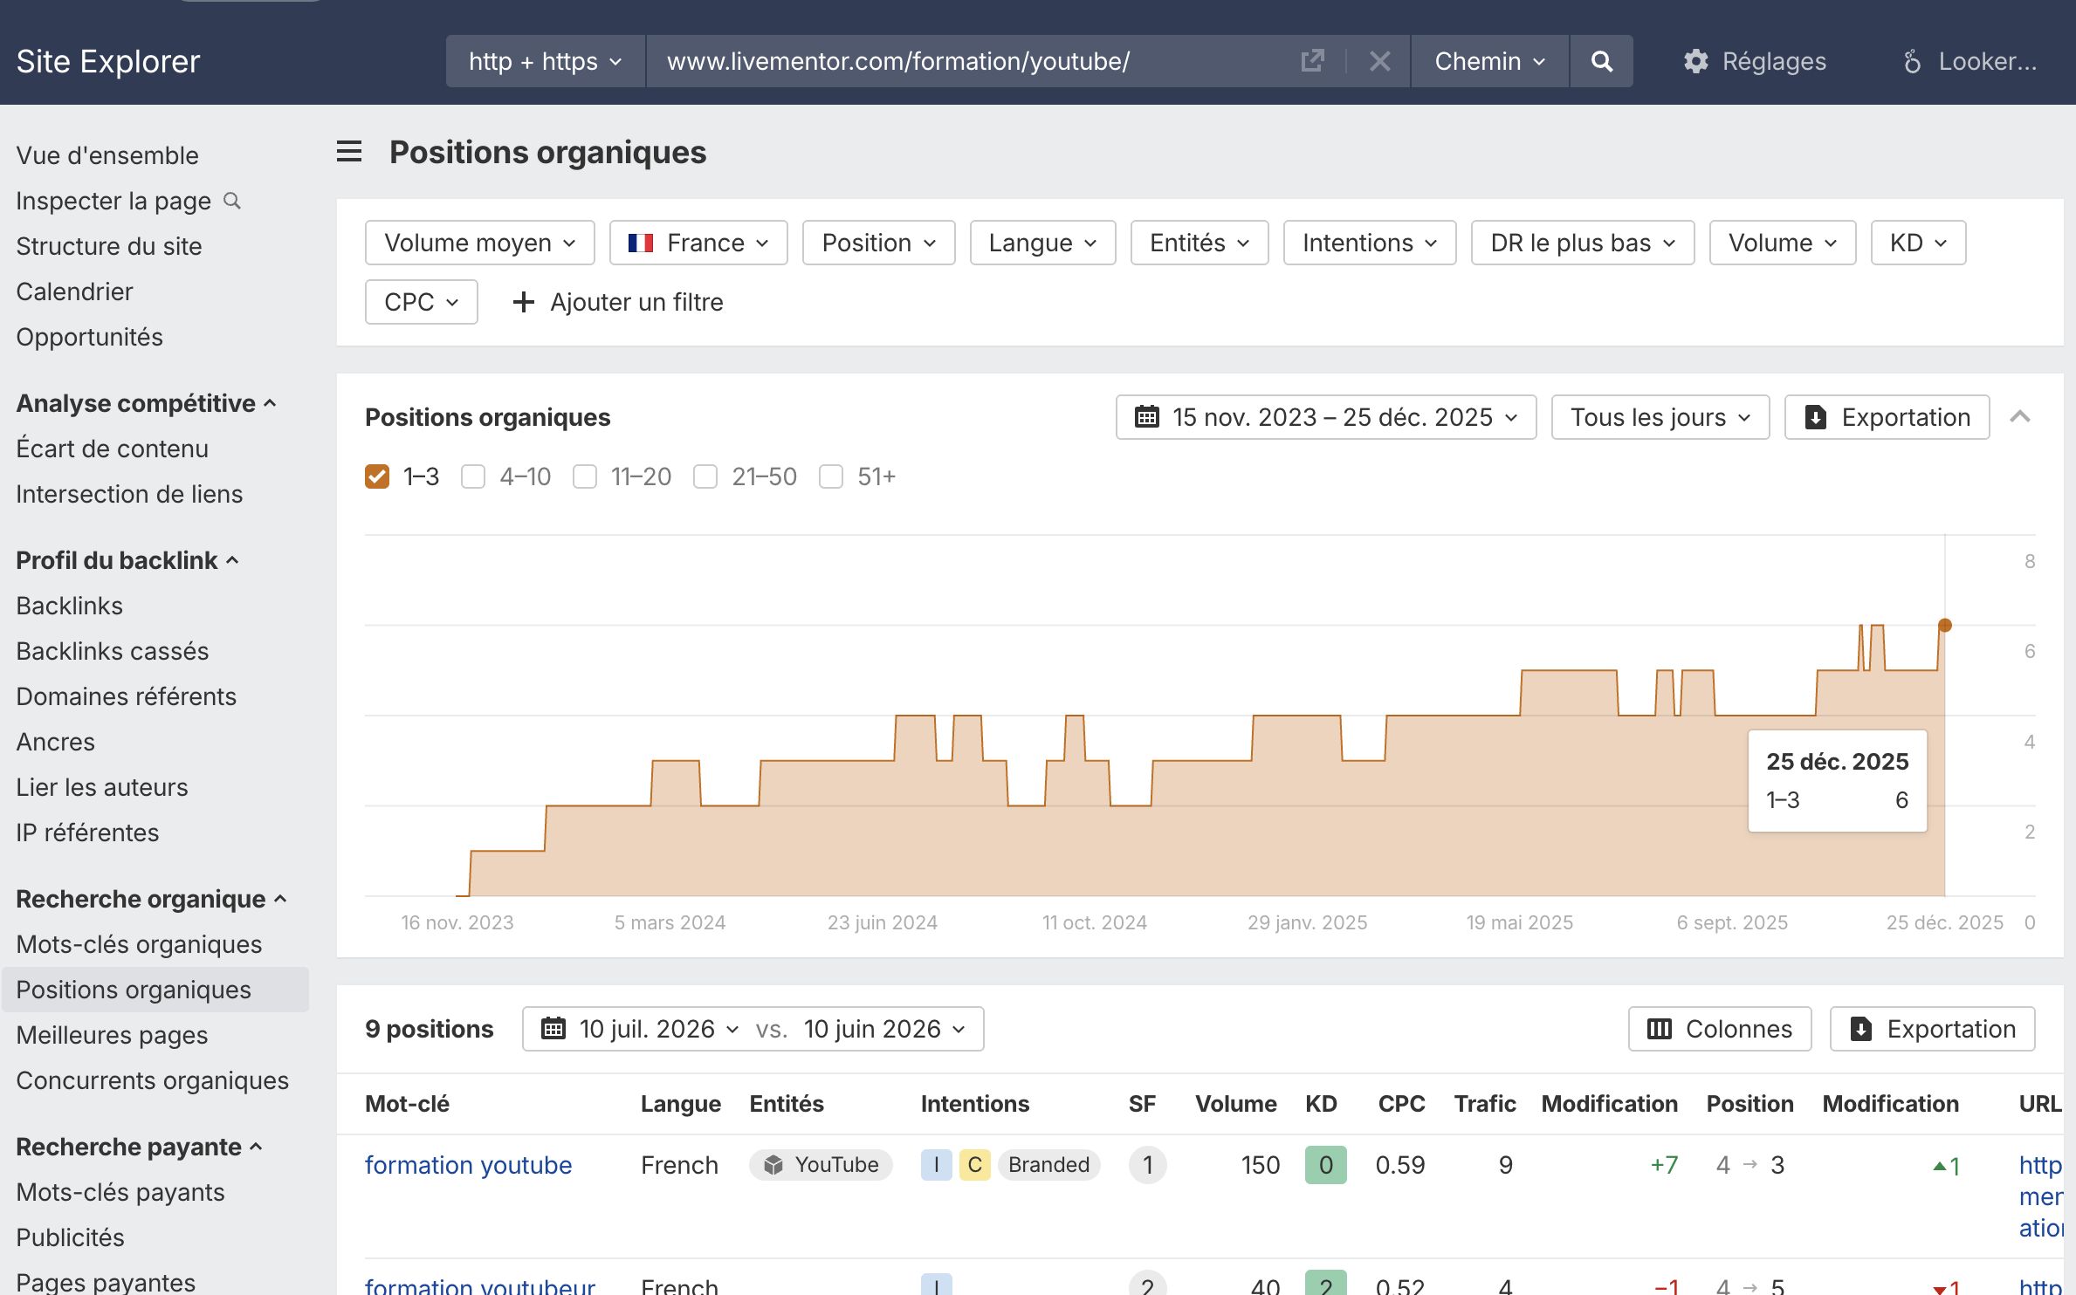2076x1295 pixels.
Task: Click the search magnifier button
Action: point(1601,61)
